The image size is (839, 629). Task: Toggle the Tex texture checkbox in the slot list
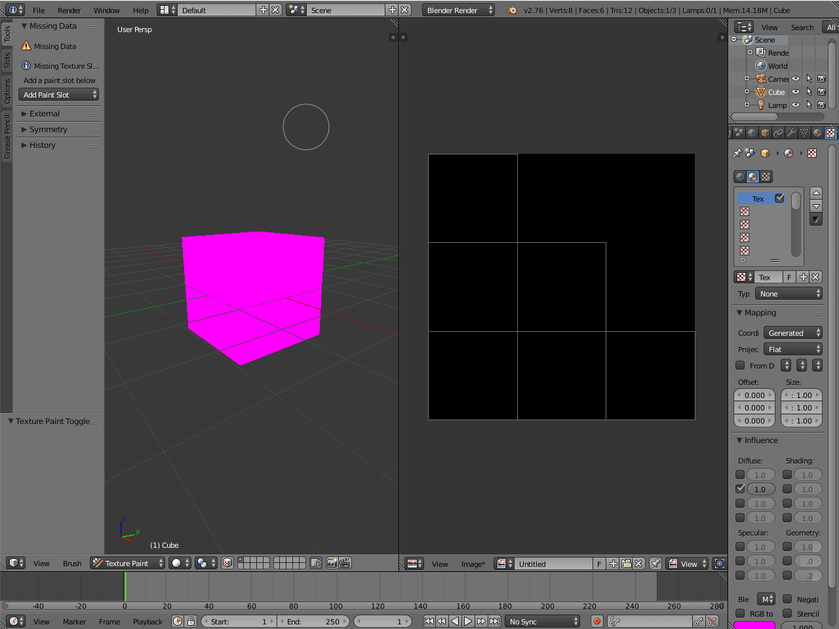pos(779,198)
